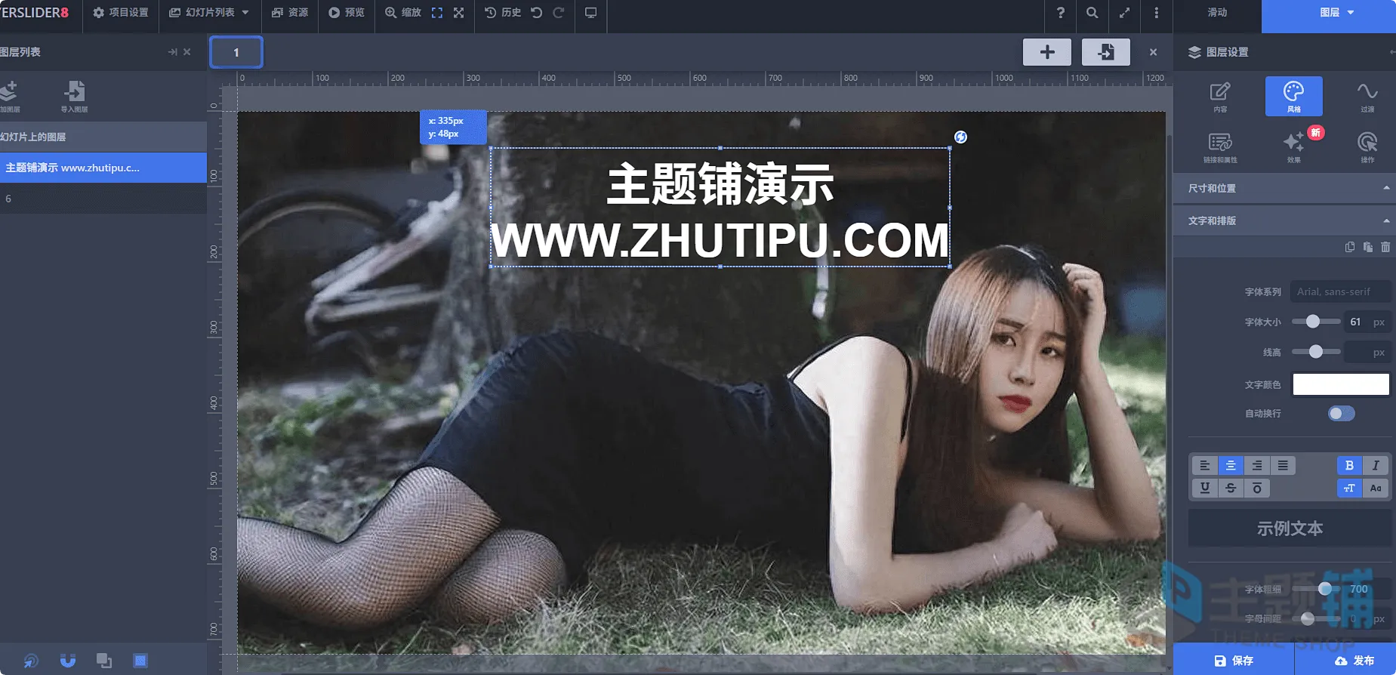
Task: Add a new slide with plus button
Action: (x=1047, y=52)
